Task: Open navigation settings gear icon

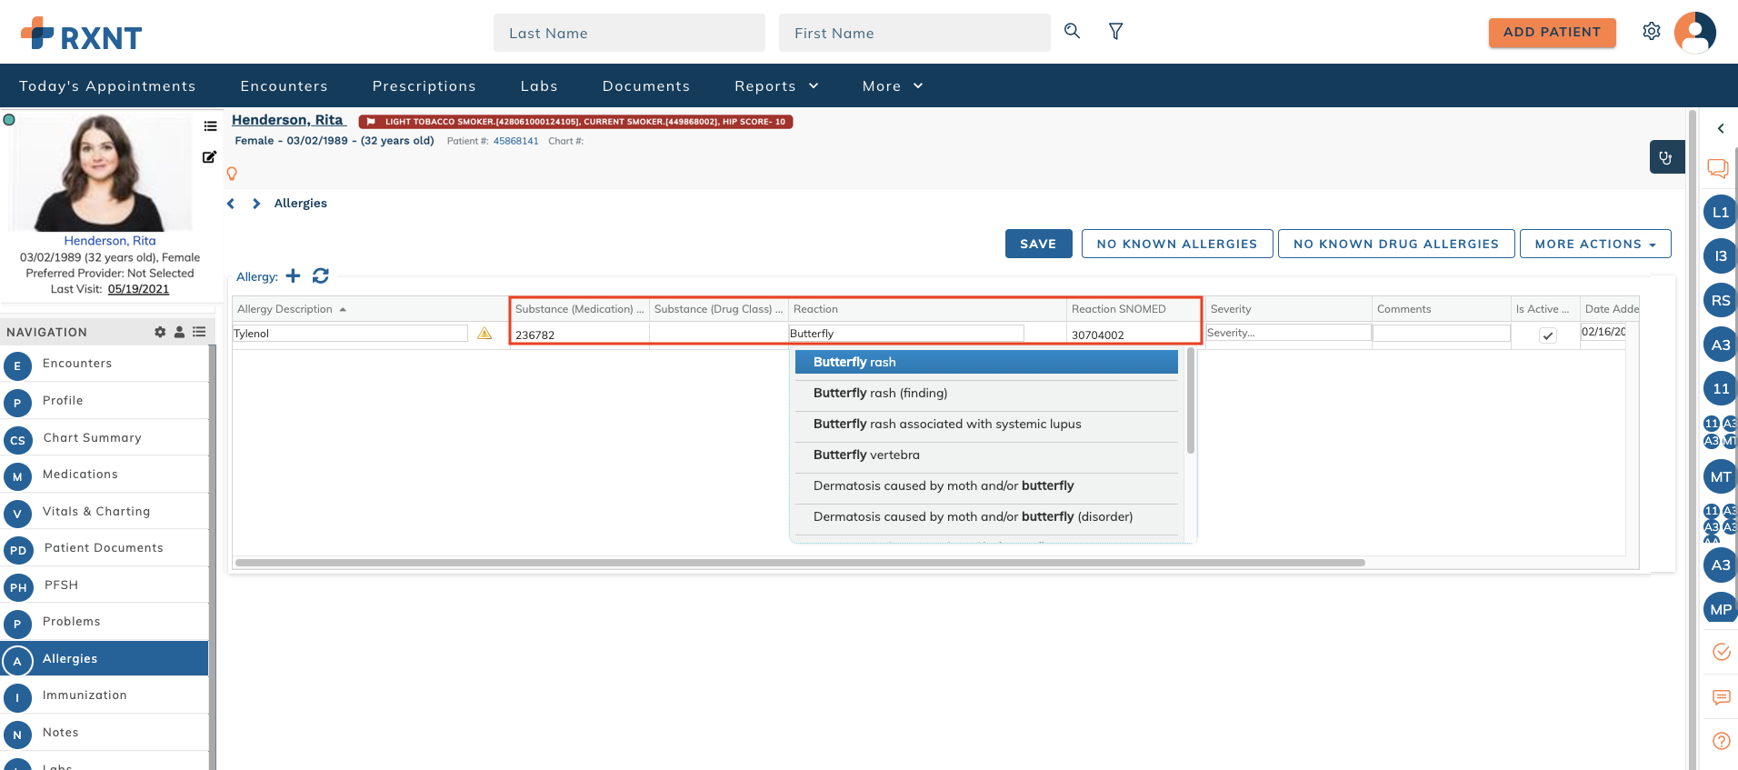Action: click(x=160, y=332)
